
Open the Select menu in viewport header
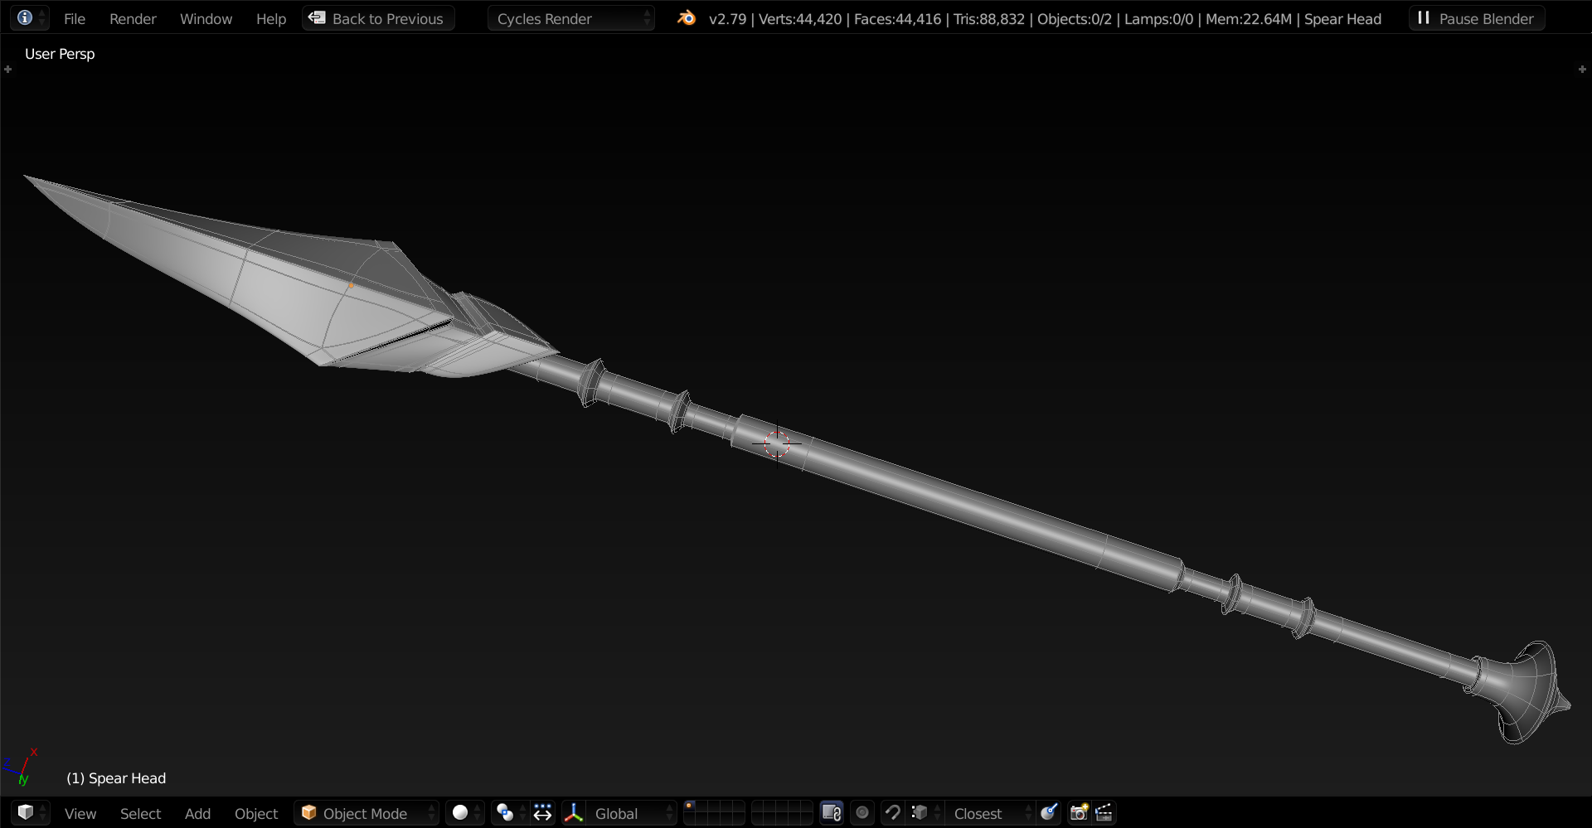pyautogui.click(x=140, y=814)
